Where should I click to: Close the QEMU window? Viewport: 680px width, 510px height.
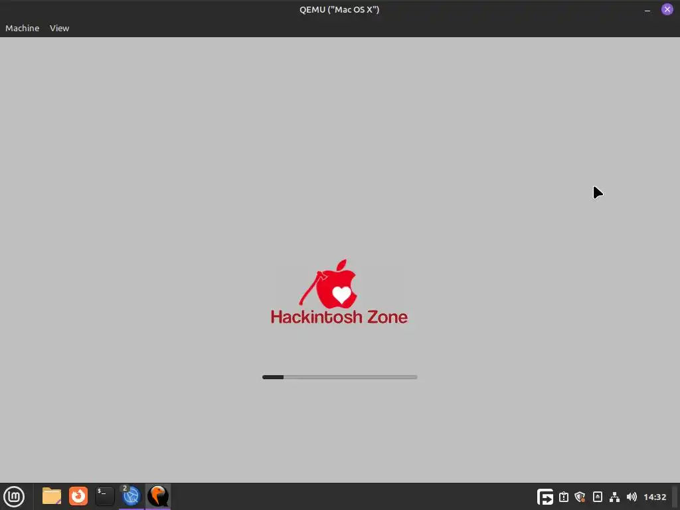(x=667, y=9)
